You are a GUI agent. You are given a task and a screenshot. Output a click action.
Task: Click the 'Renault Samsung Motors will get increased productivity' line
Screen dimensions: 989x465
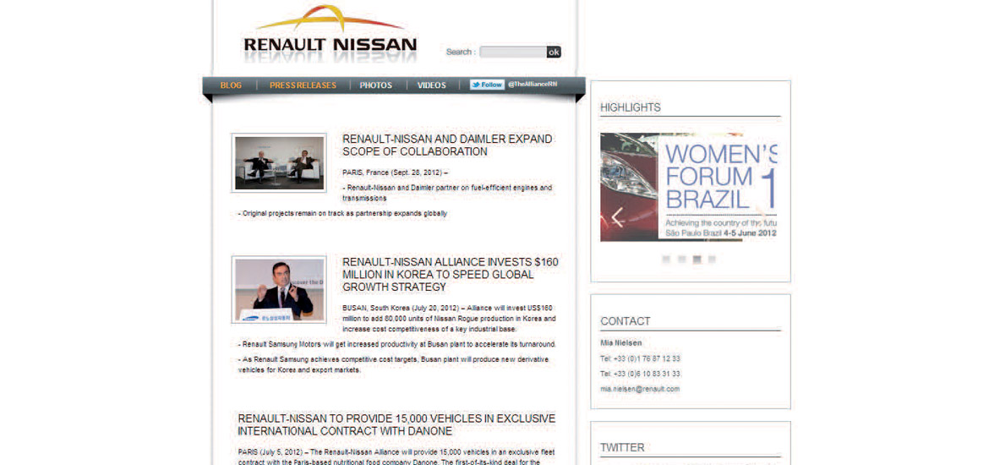pyautogui.click(x=397, y=344)
